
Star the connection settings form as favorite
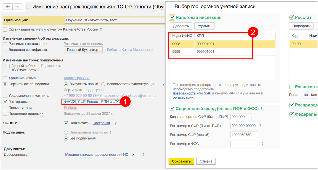(x=28, y=7)
